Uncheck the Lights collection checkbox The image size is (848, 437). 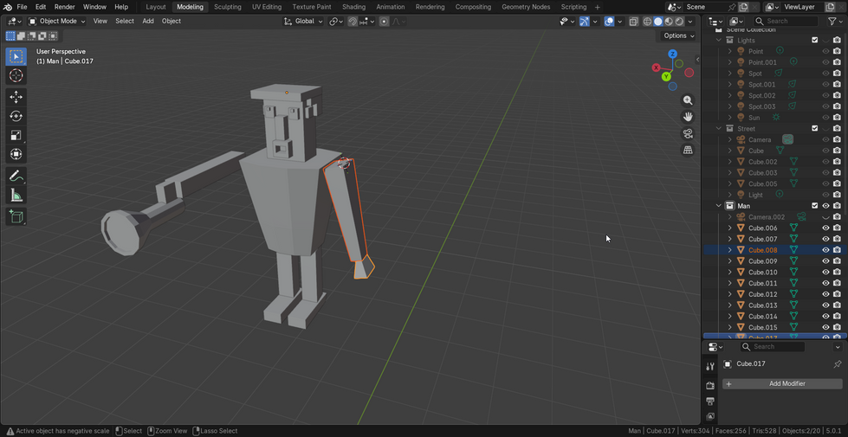(815, 40)
